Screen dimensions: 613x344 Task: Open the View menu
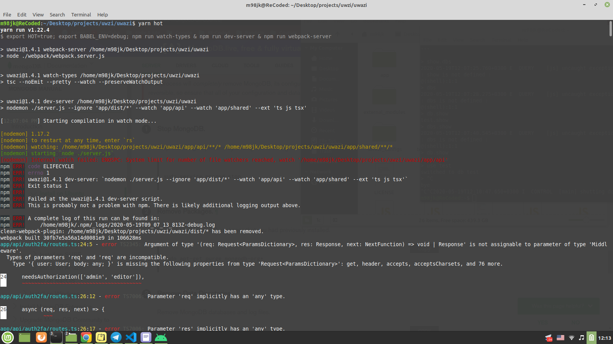point(38,15)
